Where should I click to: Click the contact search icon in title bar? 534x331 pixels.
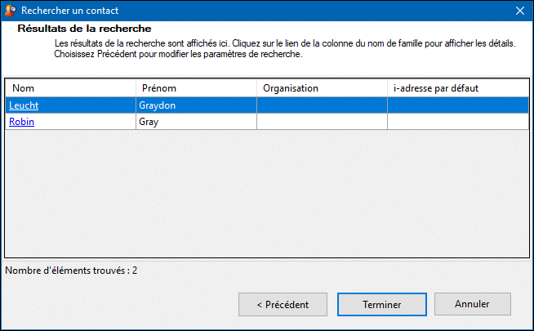(10, 11)
